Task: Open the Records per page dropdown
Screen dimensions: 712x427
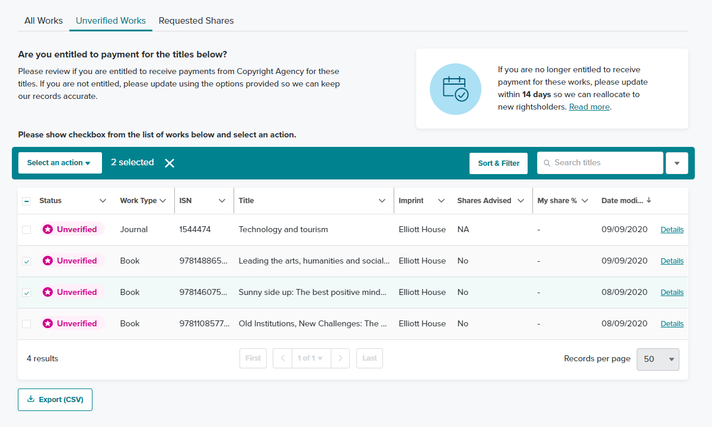Action: pos(658,359)
